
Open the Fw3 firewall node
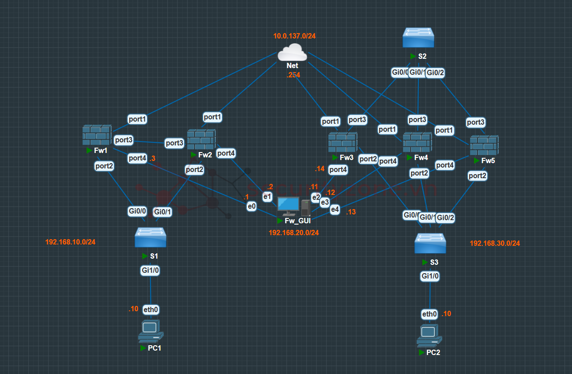pos(342,142)
